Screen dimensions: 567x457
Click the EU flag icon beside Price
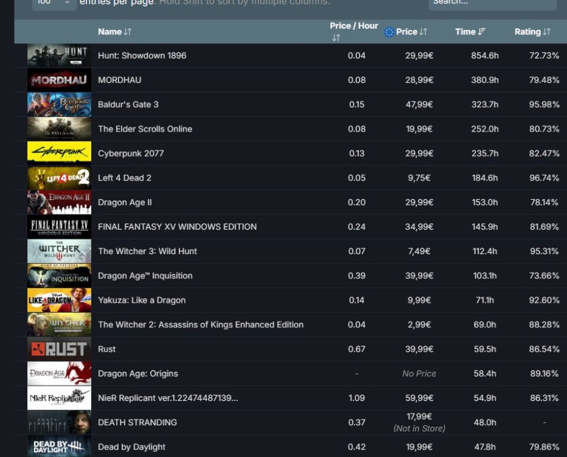389,32
